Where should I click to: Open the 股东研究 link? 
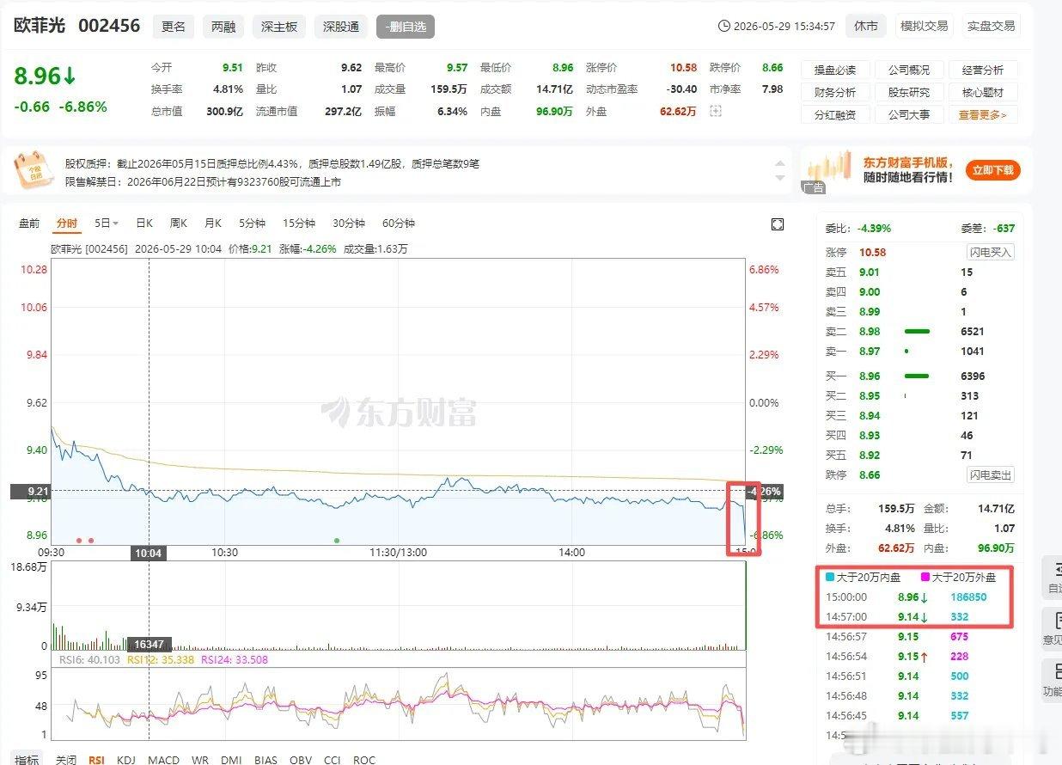909,92
